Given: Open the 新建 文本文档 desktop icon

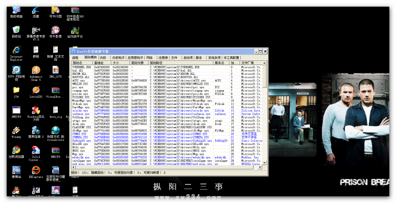Looking at the screenshot, I should 55,53.
